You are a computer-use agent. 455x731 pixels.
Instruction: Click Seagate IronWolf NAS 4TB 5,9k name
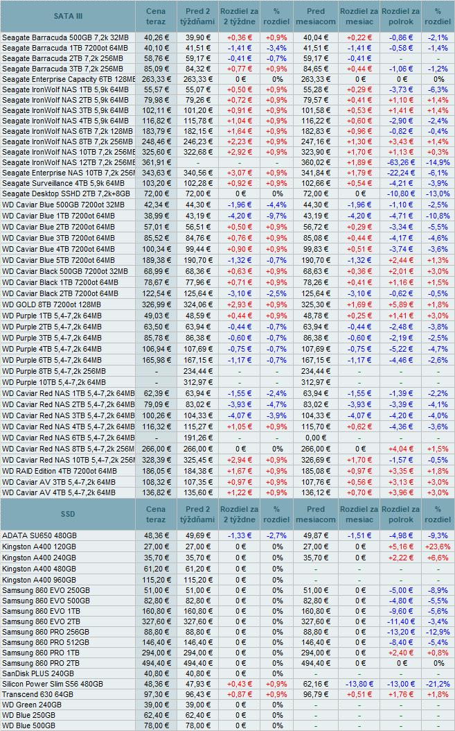65,121
